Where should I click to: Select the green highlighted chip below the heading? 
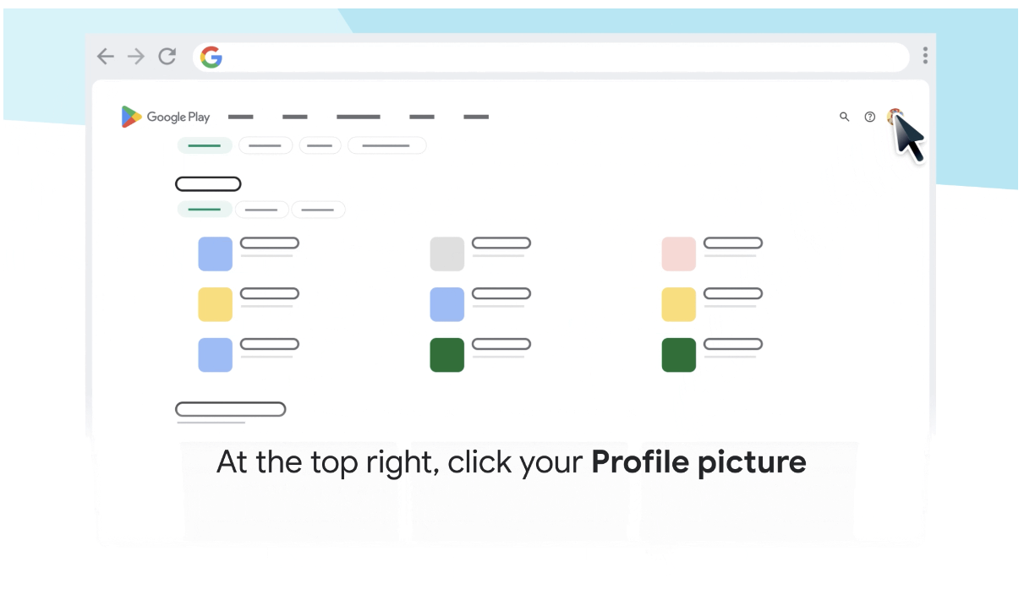click(x=205, y=210)
